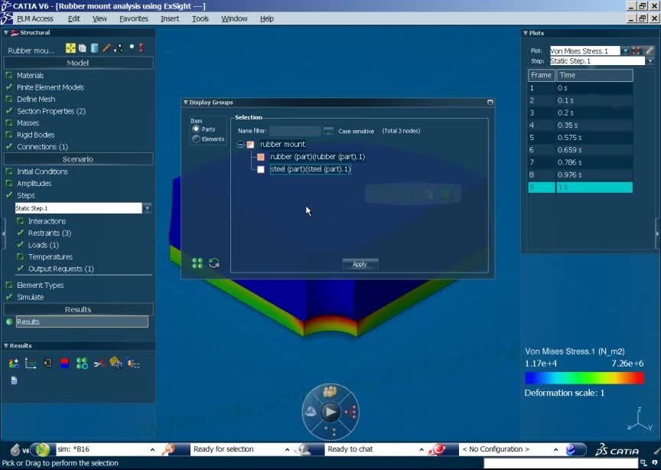Open the Edit menu

tap(73, 18)
